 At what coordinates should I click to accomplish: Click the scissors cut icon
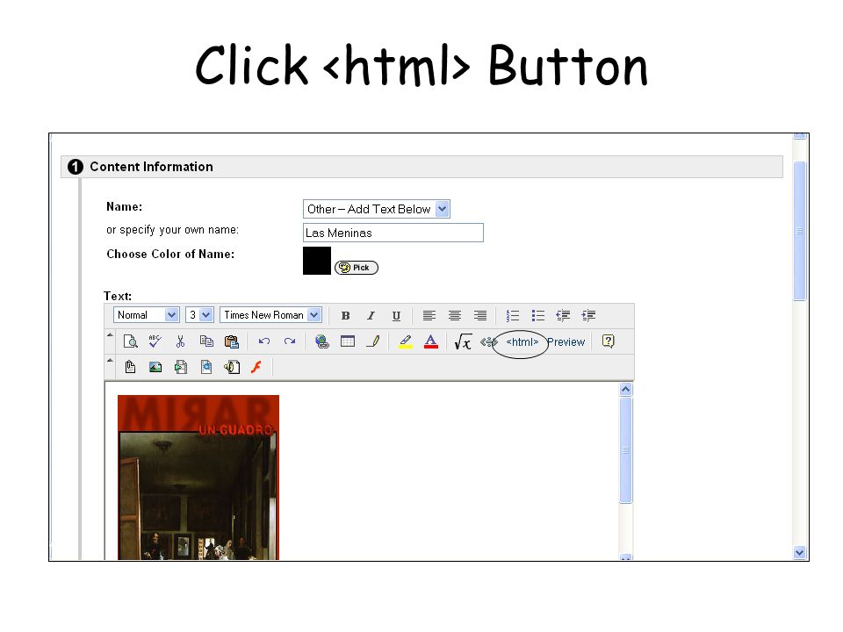(181, 341)
